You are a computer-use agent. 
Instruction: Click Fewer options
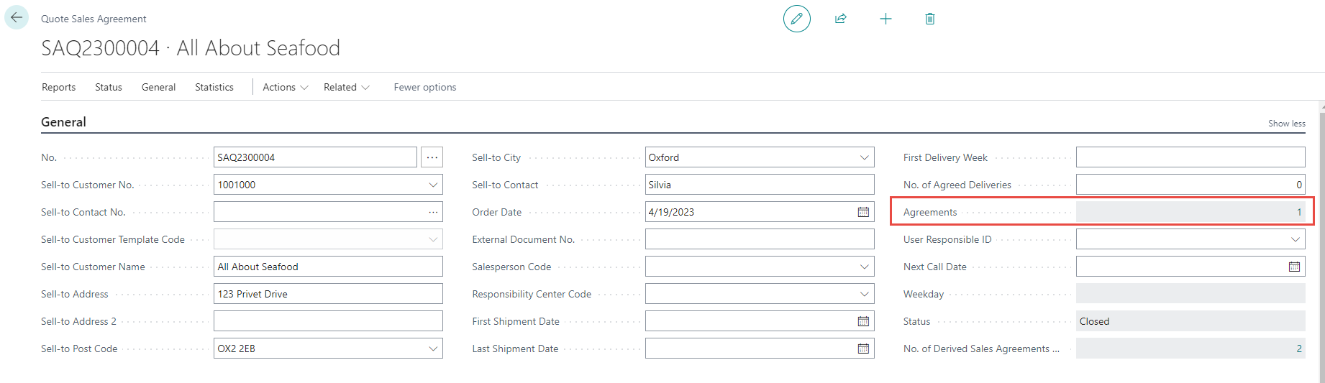[x=424, y=87]
